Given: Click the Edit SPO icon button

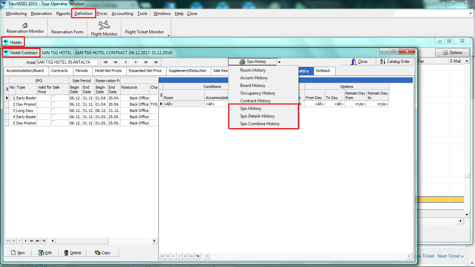Looking at the screenshot, I should (45, 253).
